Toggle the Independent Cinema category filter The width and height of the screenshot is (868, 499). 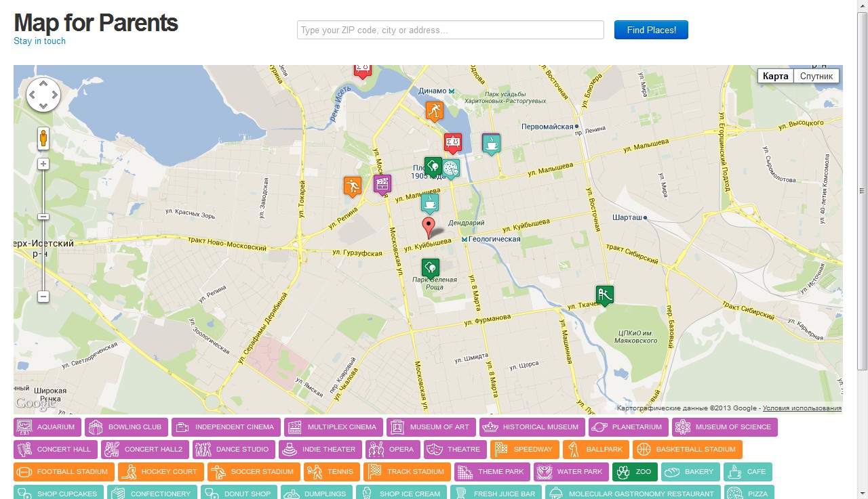(x=226, y=427)
